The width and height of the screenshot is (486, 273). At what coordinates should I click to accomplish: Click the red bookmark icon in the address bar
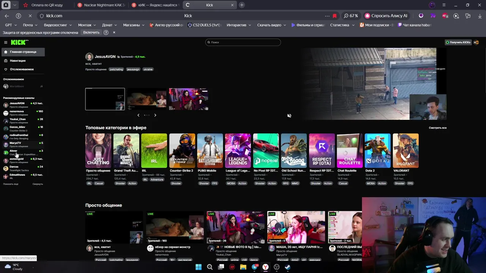pyautogui.click(x=335, y=16)
